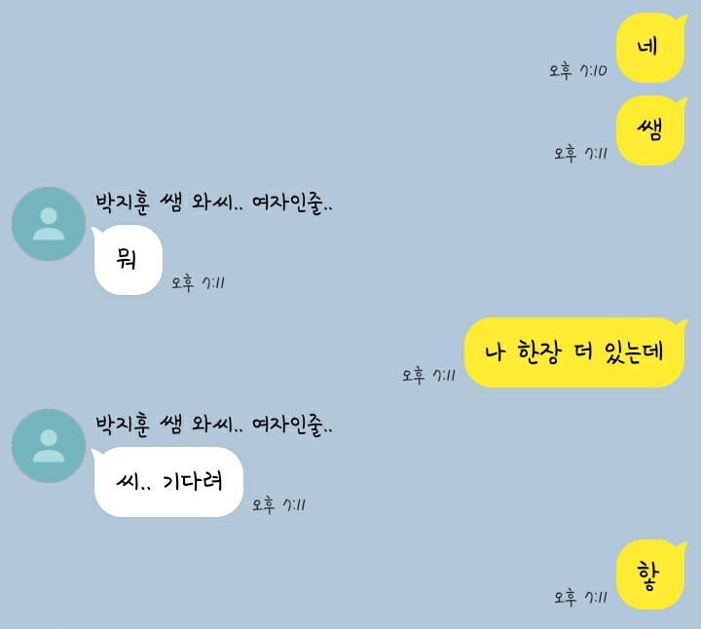701x629 pixels.
Task: Click the timestamp beside "씨.. 기다려"
Action: click(x=278, y=505)
